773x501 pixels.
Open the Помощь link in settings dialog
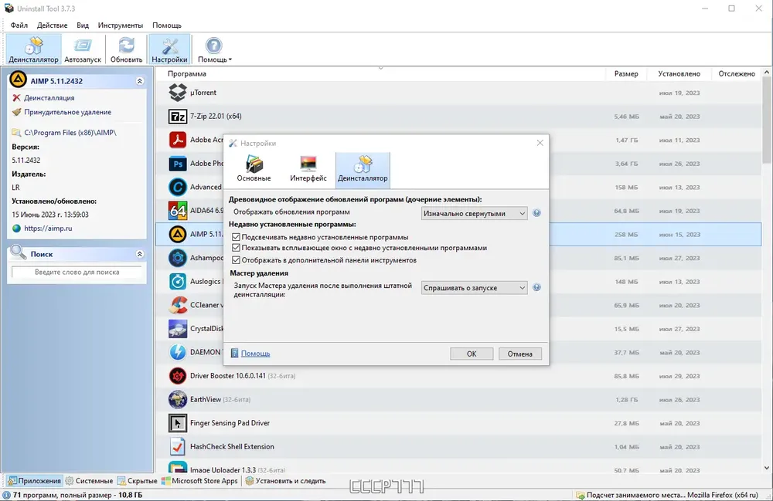tap(255, 354)
